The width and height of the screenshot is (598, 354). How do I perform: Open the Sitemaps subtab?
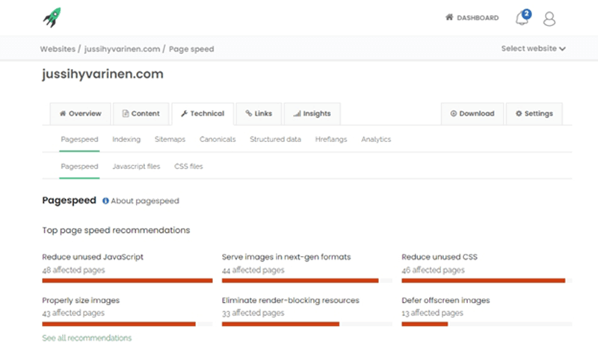point(170,139)
